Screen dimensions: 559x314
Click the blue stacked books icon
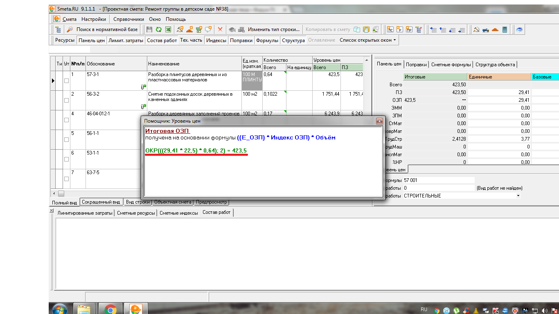point(519,29)
